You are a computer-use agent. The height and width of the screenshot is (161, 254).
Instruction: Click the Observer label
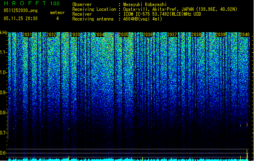coord(82,4)
